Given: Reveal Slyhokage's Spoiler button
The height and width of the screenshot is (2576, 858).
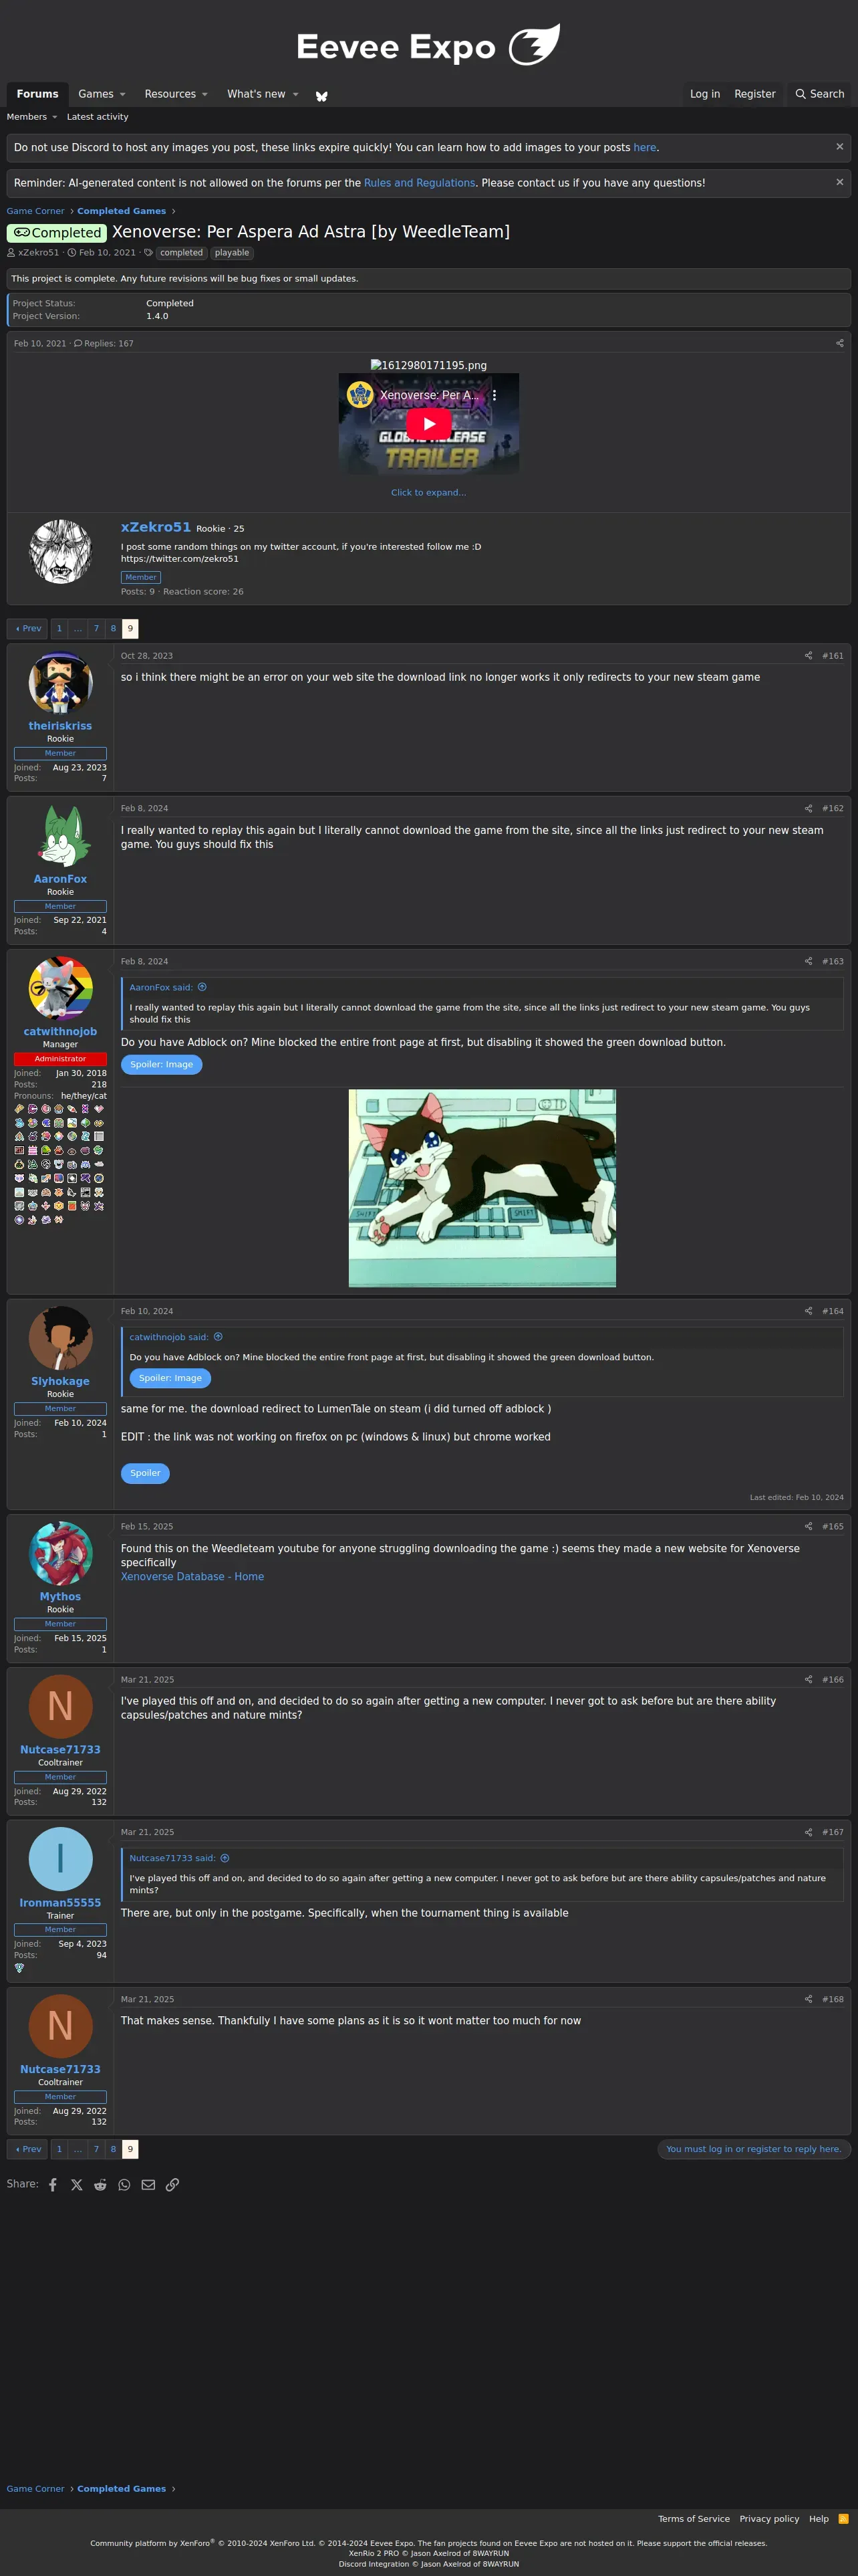Looking at the screenshot, I should tap(145, 1473).
